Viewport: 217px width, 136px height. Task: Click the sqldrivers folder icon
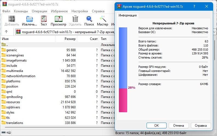pos(4,107)
